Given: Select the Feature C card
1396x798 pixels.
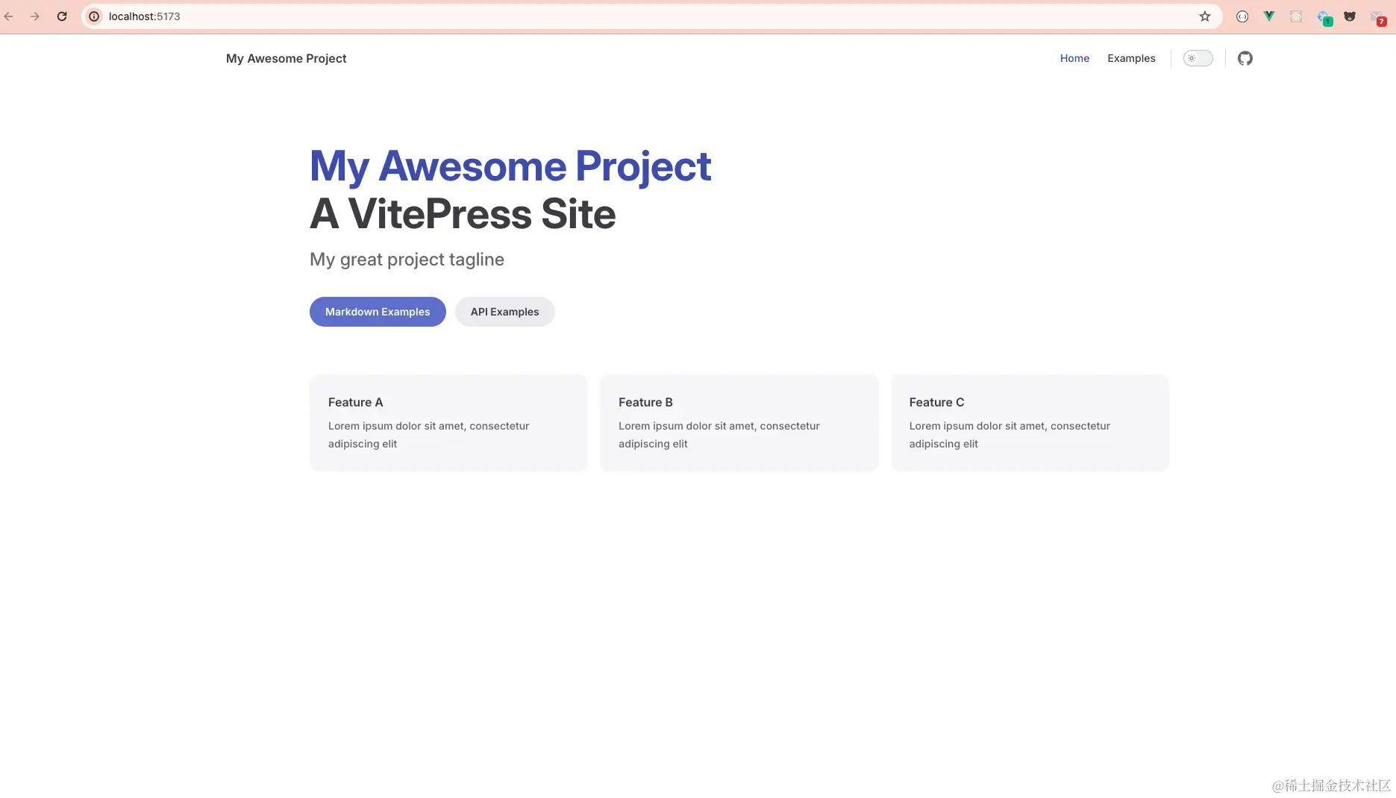Looking at the screenshot, I should click(x=1030, y=423).
